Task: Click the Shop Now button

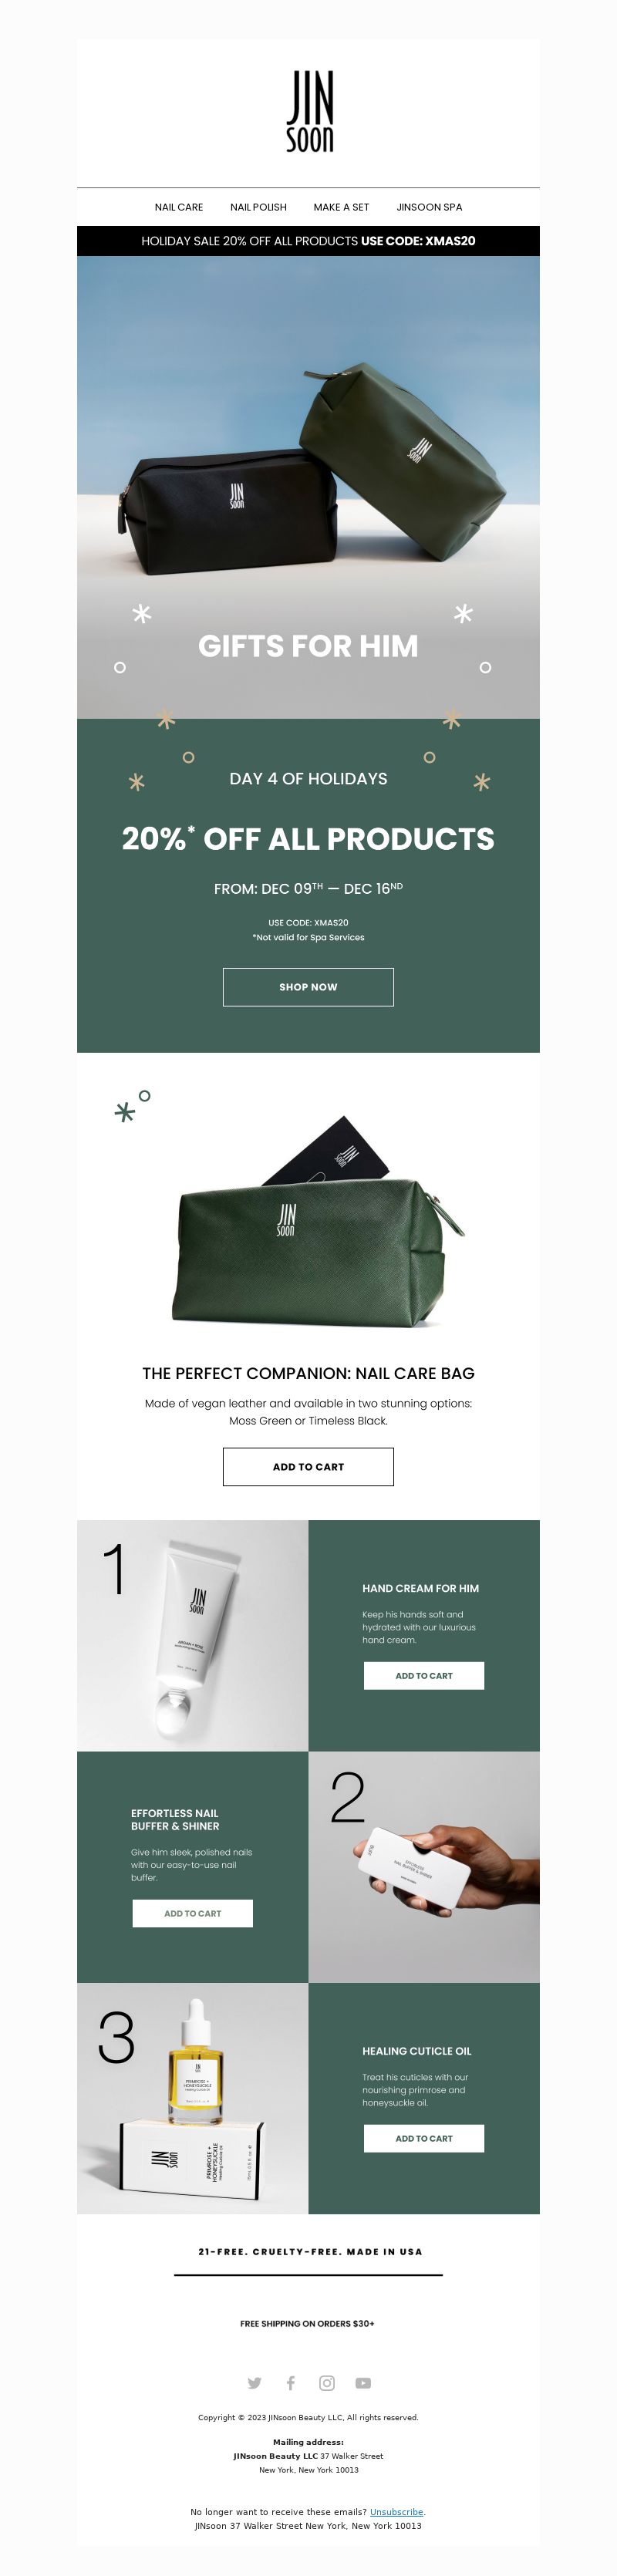Action: pos(308,987)
